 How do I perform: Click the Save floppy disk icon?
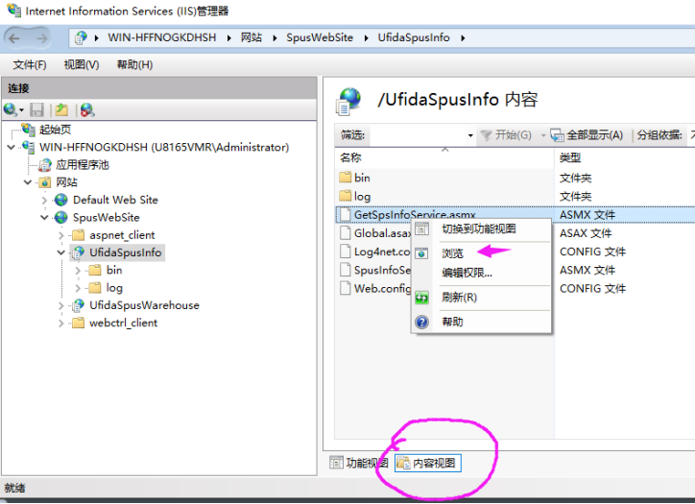pyautogui.click(x=36, y=110)
